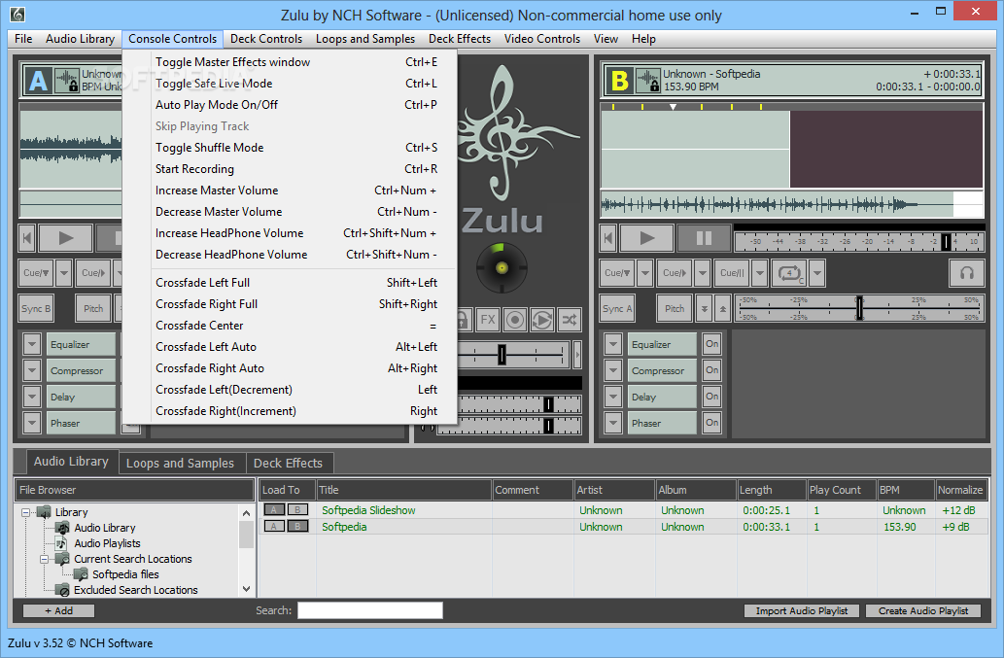Open the Deck Effects menu
The height and width of the screenshot is (658, 1004).
459,39
